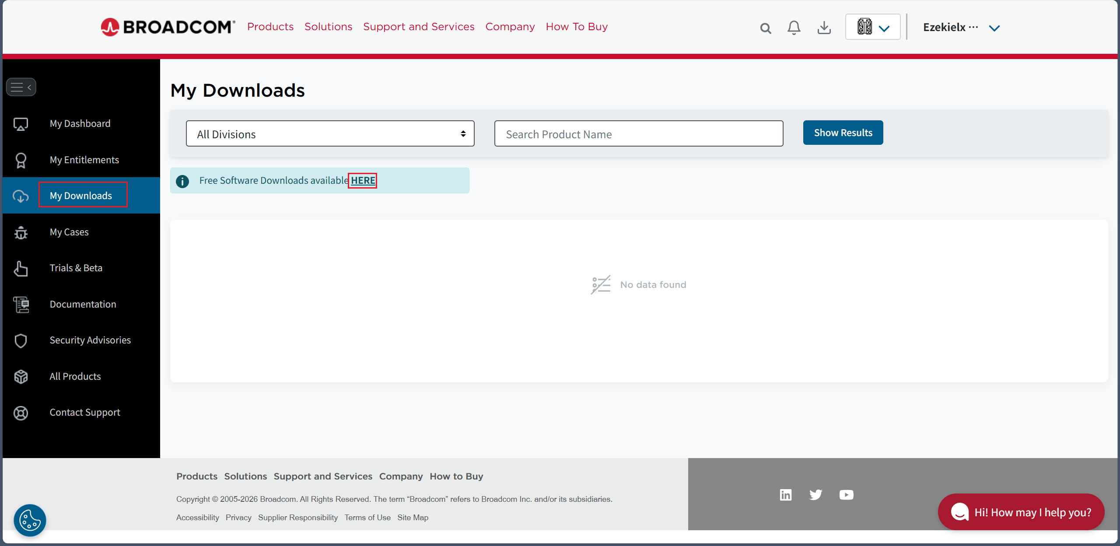Click the Security Advisories shield icon
Screen dimensions: 1120x546
(x=21, y=340)
